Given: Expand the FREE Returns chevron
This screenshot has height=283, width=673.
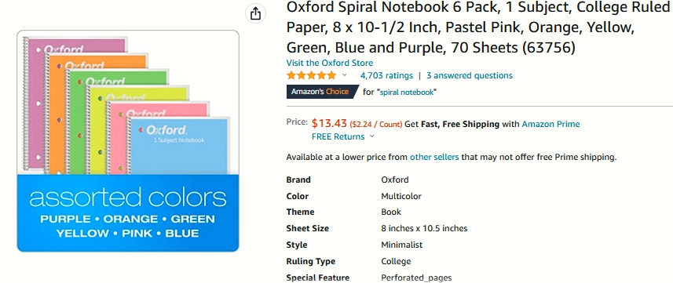Looking at the screenshot, I should click(371, 136).
